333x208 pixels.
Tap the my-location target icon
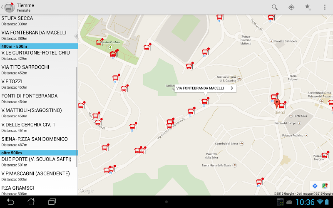coord(291,7)
